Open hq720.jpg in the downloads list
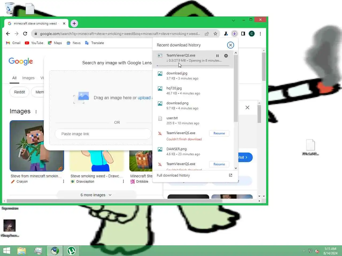Screen dimensions: 342x256 (193, 90)
